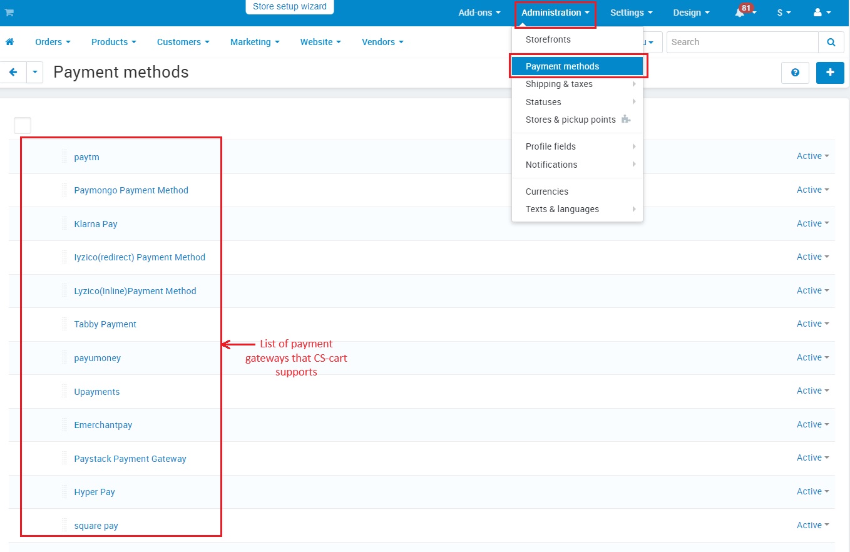Open the notifications bell with 81 badge

745,12
